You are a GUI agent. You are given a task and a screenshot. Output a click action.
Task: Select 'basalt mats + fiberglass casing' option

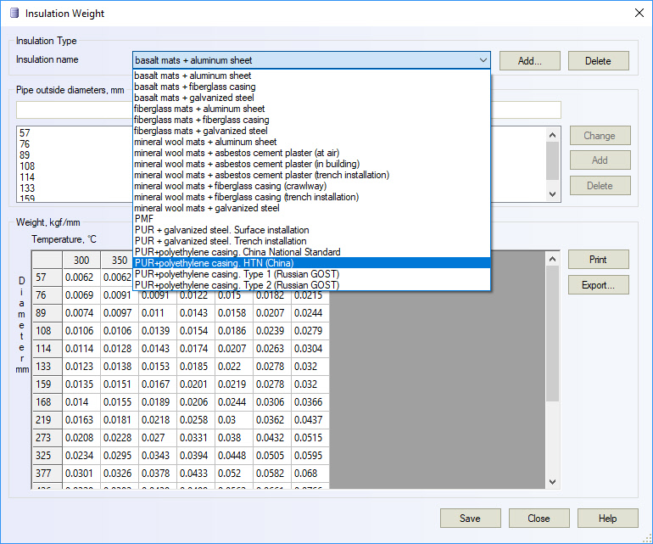311,87
